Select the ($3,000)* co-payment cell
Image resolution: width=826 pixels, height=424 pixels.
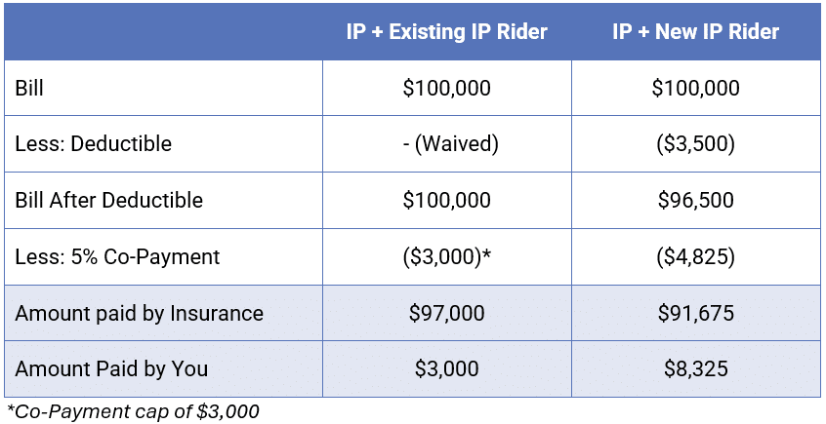tap(446, 256)
